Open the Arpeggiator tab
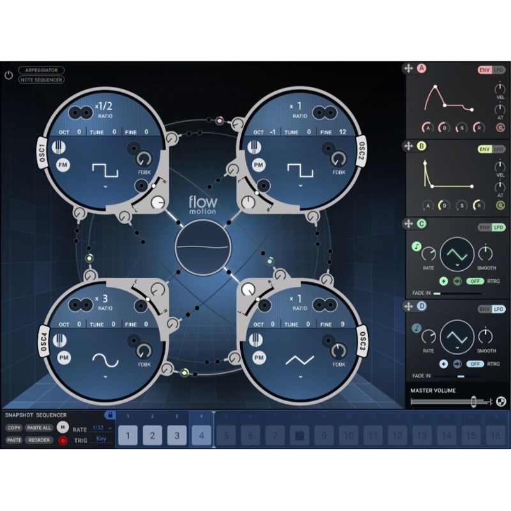This screenshot has height=511, width=511. click(x=42, y=70)
